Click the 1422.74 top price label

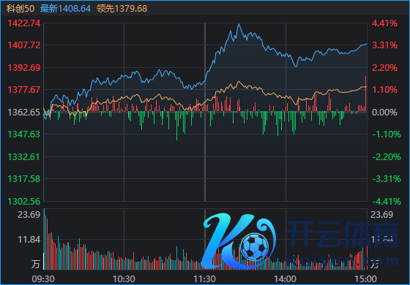tap(24, 23)
